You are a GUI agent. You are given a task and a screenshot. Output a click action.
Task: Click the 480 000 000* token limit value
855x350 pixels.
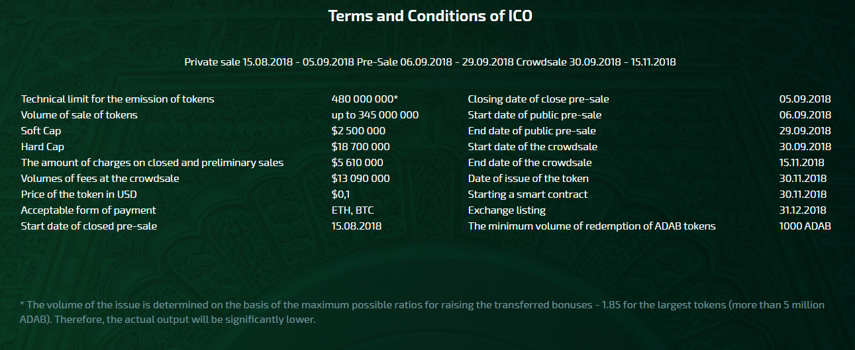(364, 99)
